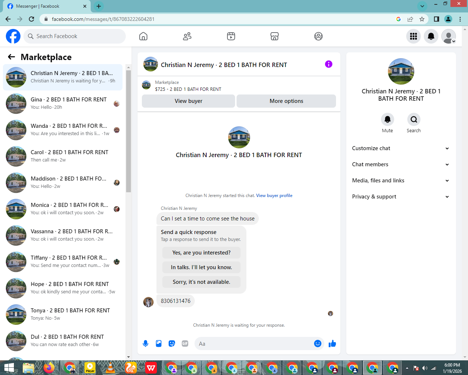468x375 pixels.
Task: Open Groups icon in top navigation
Action: [x=318, y=36]
